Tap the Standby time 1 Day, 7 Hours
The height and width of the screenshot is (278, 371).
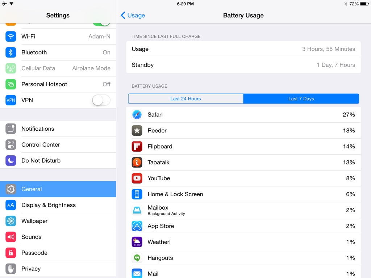[336, 65]
